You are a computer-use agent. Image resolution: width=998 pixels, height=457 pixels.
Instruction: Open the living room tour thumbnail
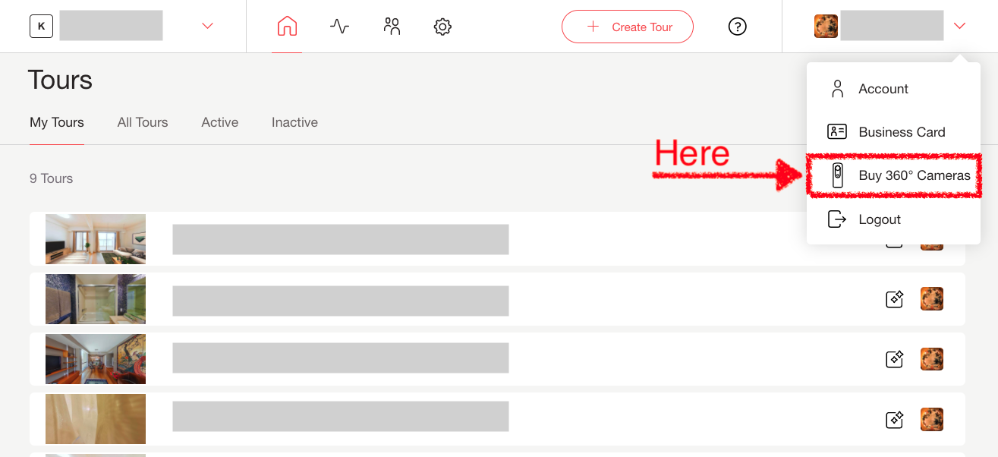point(96,239)
